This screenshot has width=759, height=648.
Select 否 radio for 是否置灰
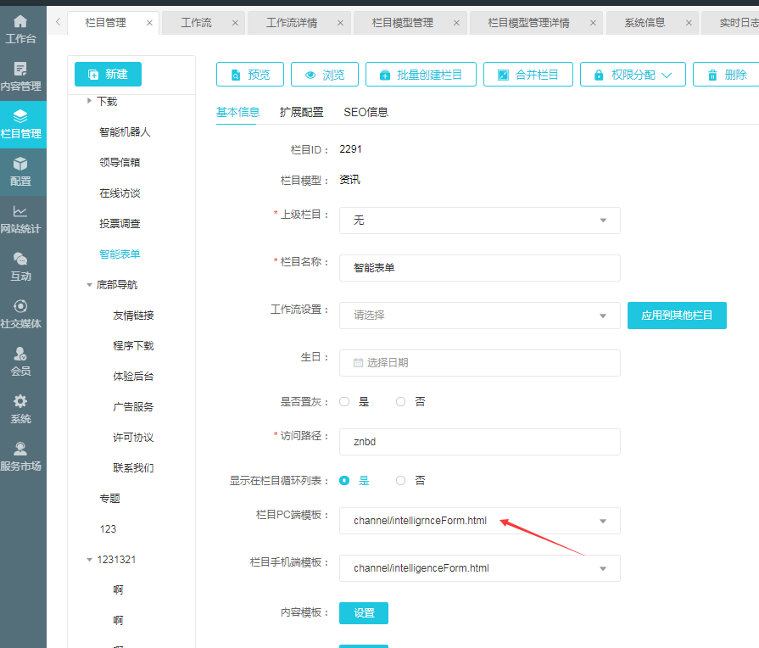point(401,402)
